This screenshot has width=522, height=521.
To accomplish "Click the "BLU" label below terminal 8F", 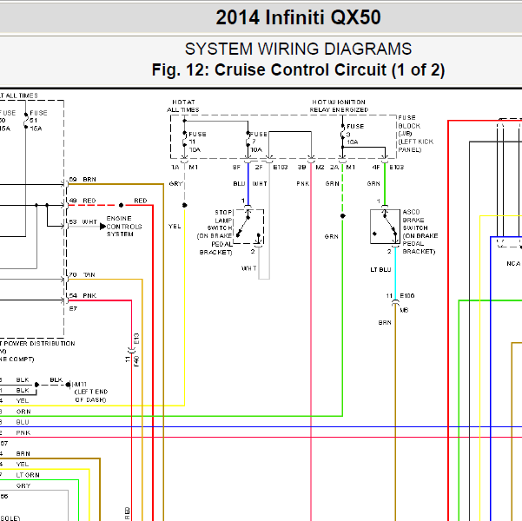I will tap(239, 184).
